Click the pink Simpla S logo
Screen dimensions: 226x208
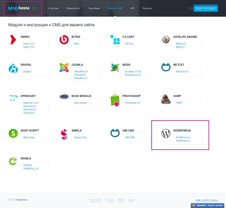coord(64,134)
